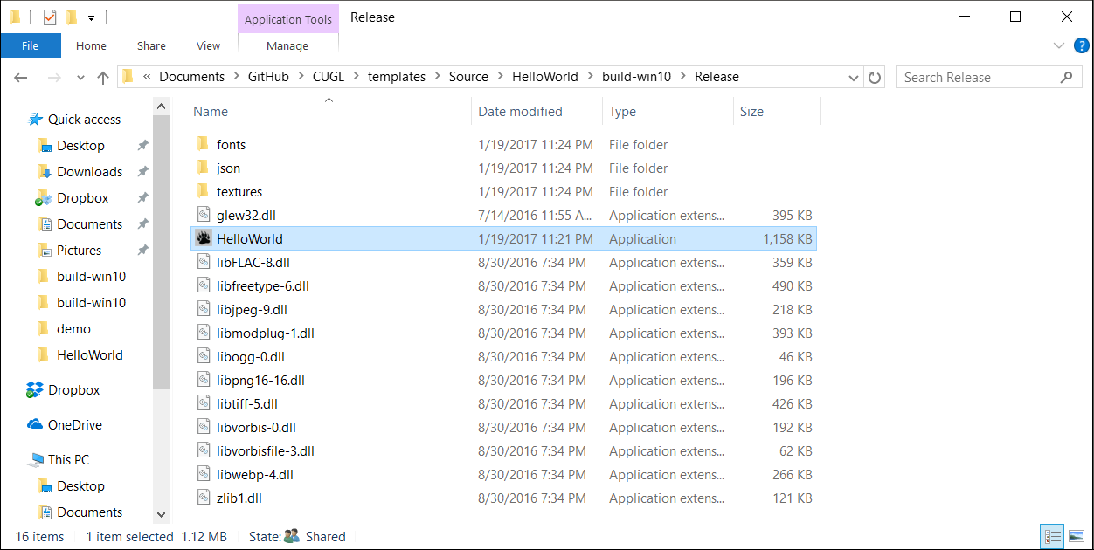Switch to the View ribbon tab
Viewport: 1094px width, 550px height.
[x=208, y=46]
